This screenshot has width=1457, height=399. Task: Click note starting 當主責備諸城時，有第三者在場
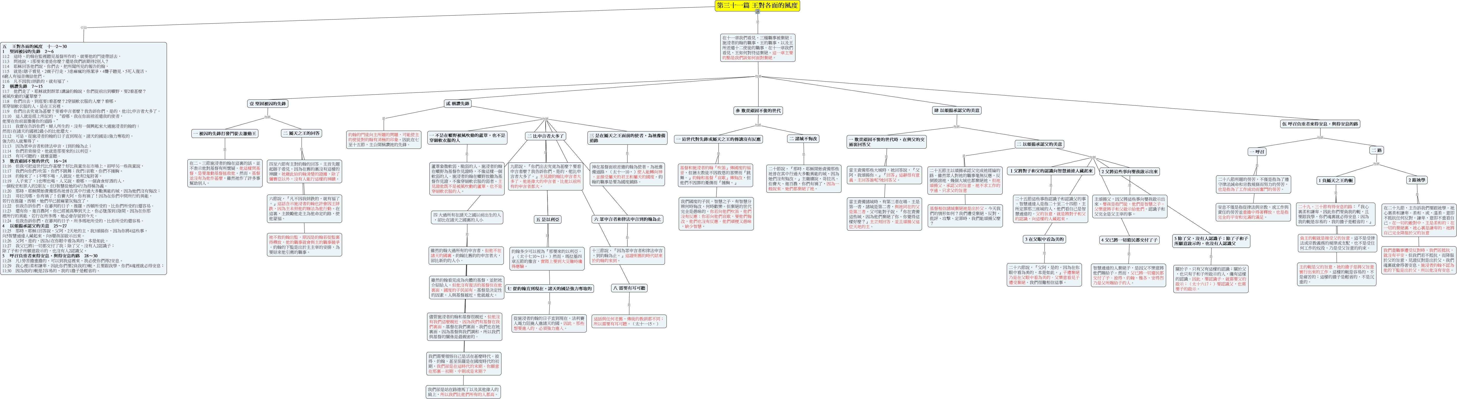pyautogui.click(x=884, y=214)
